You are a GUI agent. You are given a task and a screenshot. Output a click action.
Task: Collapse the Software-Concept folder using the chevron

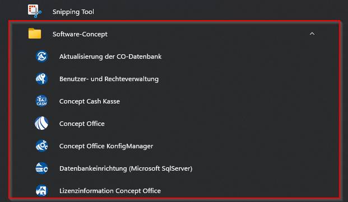312,34
